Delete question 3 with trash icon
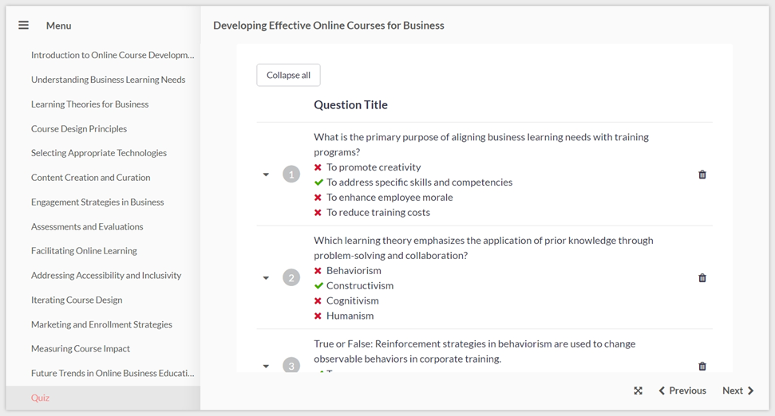 click(702, 366)
